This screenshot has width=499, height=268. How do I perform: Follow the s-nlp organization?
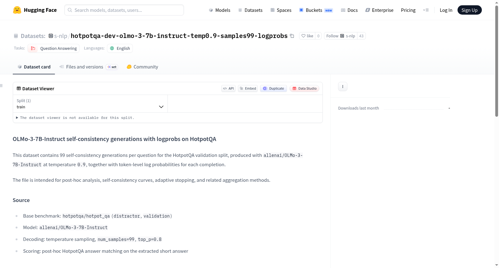[341, 36]
